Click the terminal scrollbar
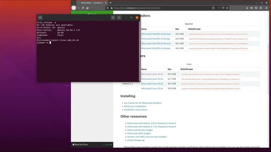Viewport: 271px width, 152px height. [139, 51]
